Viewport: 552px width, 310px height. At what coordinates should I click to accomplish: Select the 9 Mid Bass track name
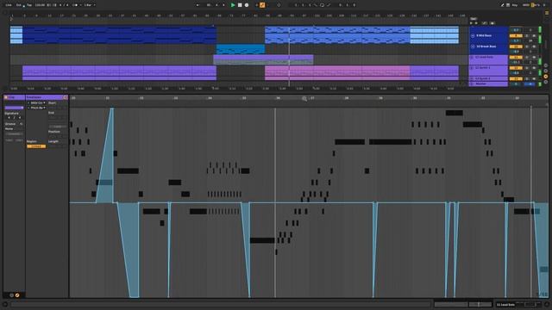coord(484,36)
